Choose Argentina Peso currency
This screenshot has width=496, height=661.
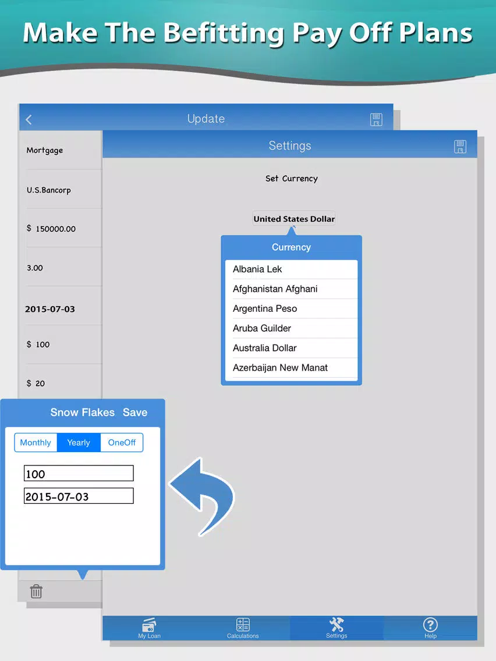click(x=292, y=308)
